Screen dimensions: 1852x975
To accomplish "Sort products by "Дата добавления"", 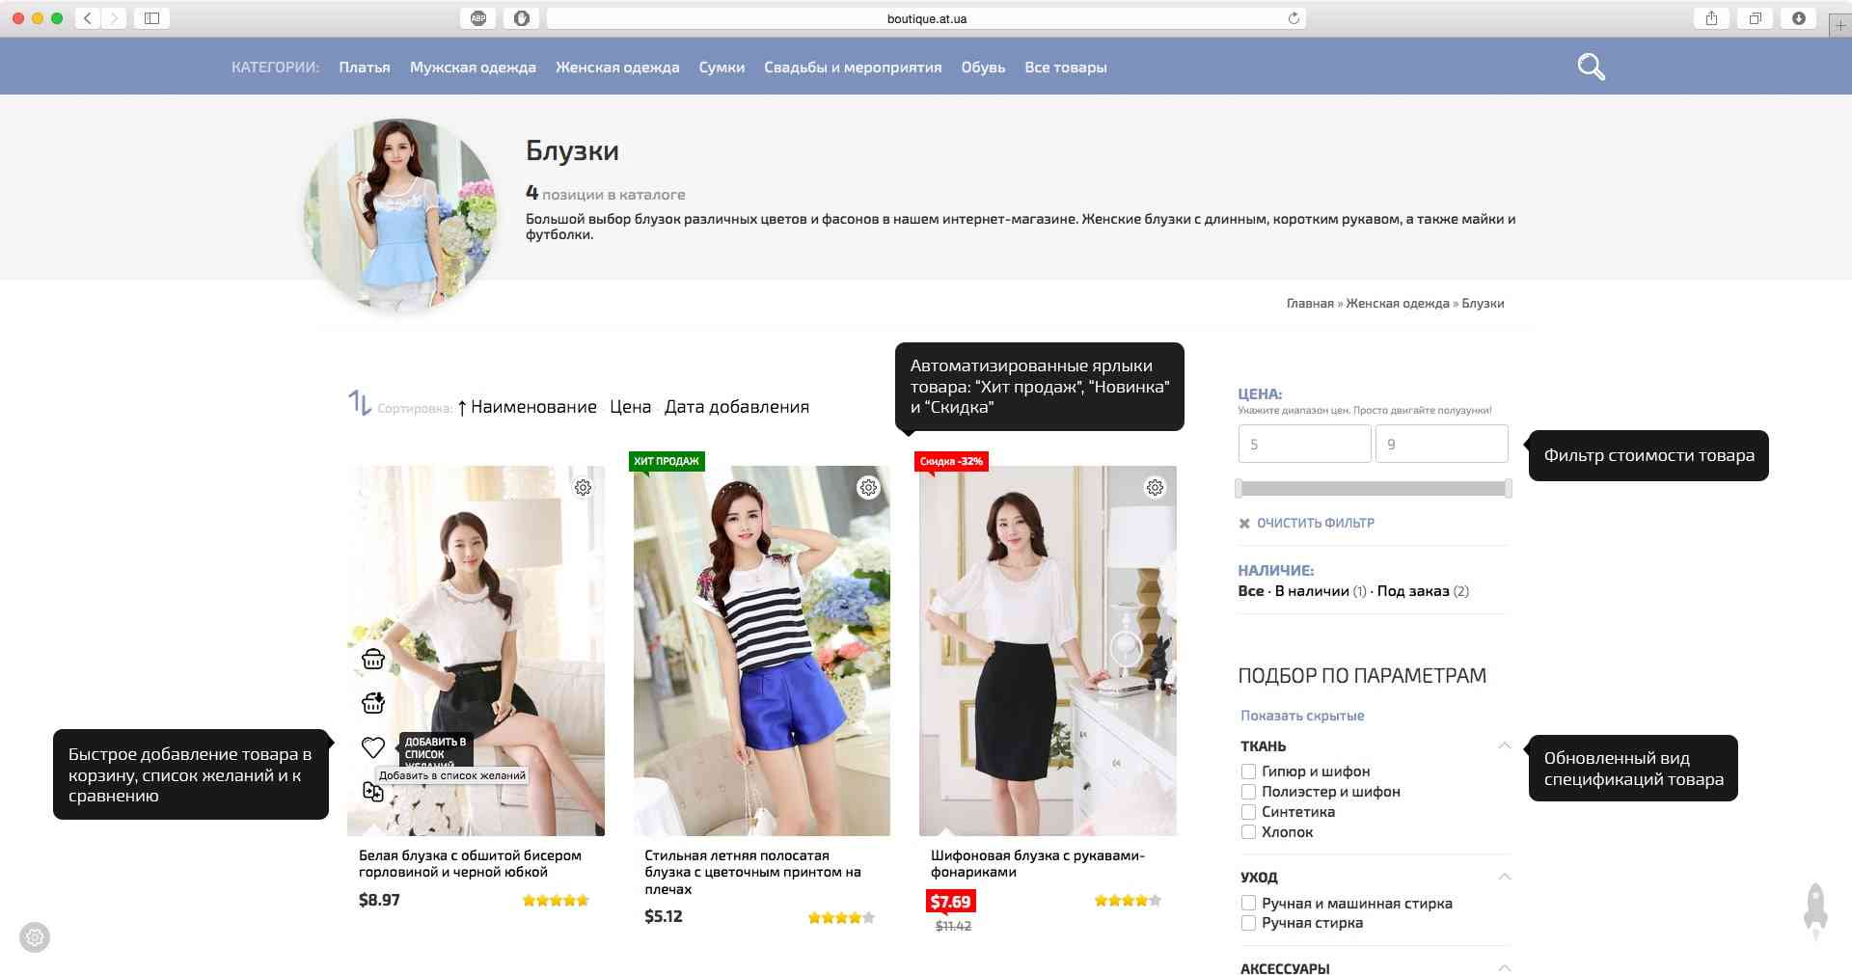I will pyautogui.click(x=736, y=407).
